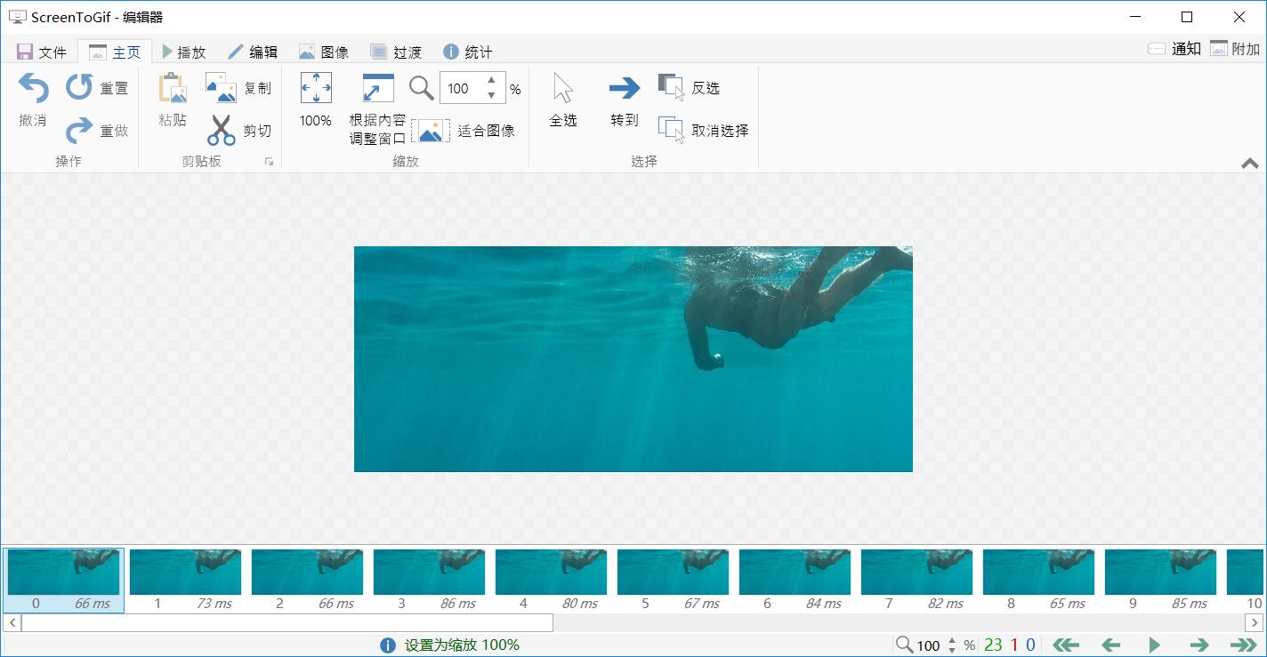Click the Copy (复制) icon
The height and width of the screenshot is (657, 1267).
click(x=221, y=87)
